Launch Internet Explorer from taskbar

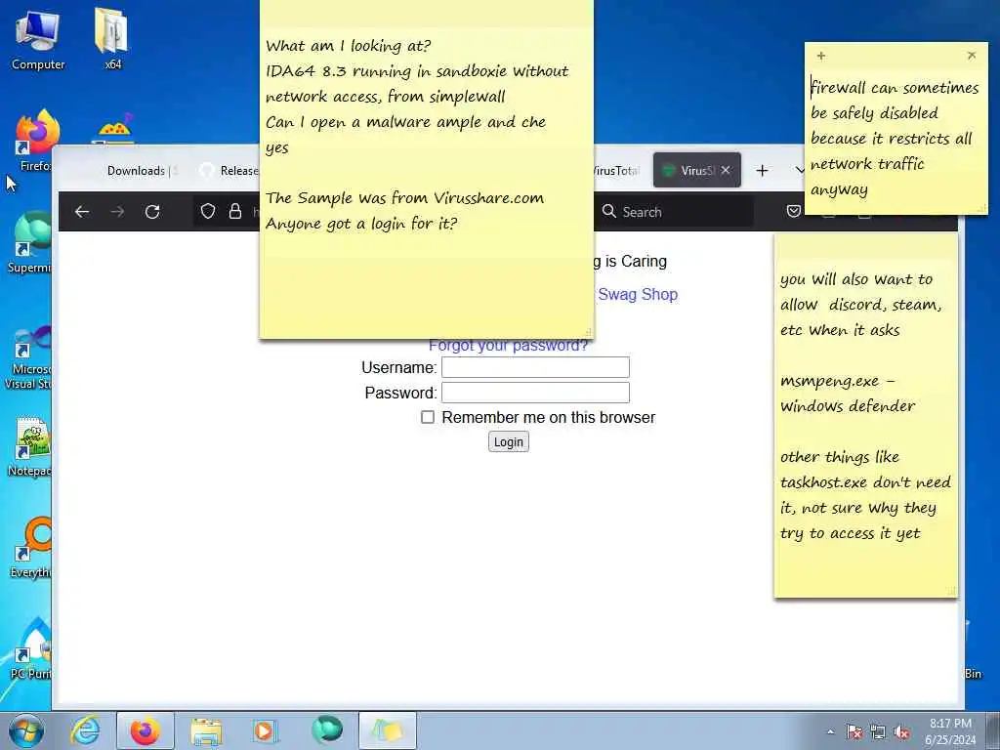[85, 730]
